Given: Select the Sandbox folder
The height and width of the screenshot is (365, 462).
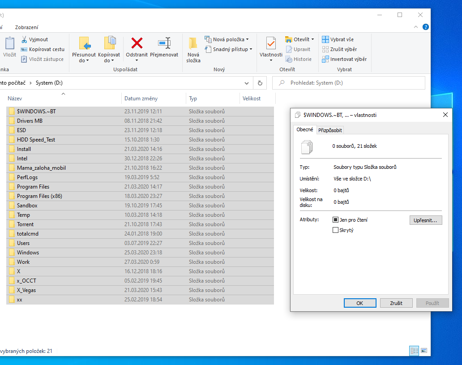Looking at the screenshot, I should pyautogui.click(x=140, y=206).
